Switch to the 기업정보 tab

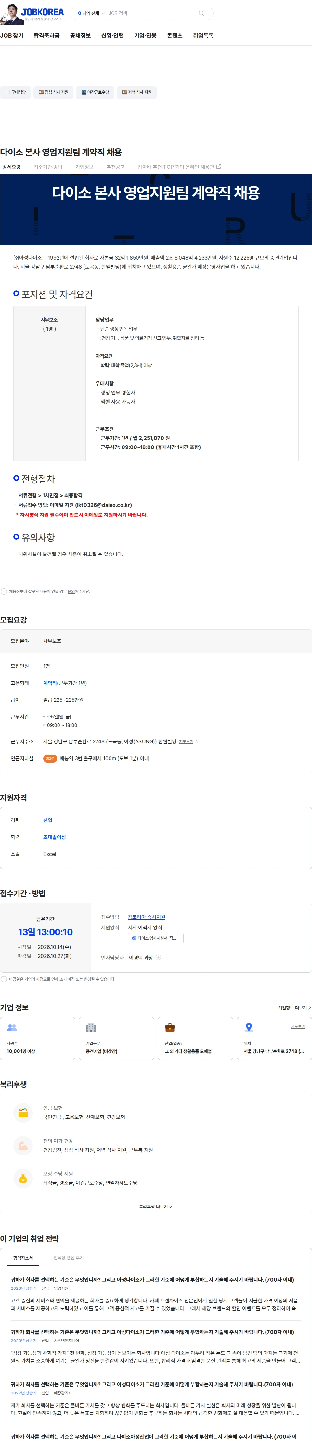84,167
